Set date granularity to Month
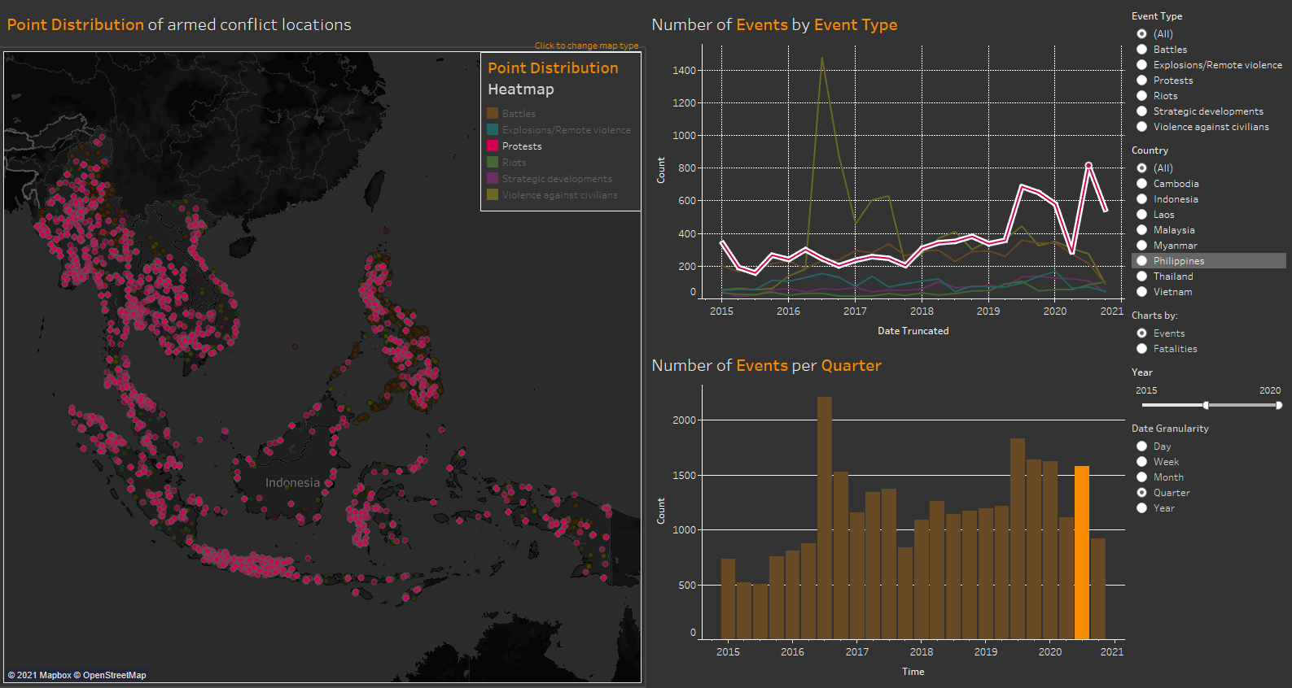The width and height of the screenshot is (1292, 688). (x=1141, y=477)
